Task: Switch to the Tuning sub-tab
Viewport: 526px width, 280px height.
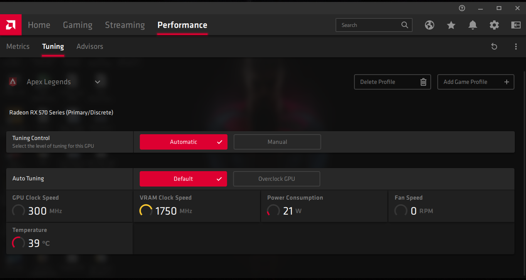Action: tap(53, 47)
